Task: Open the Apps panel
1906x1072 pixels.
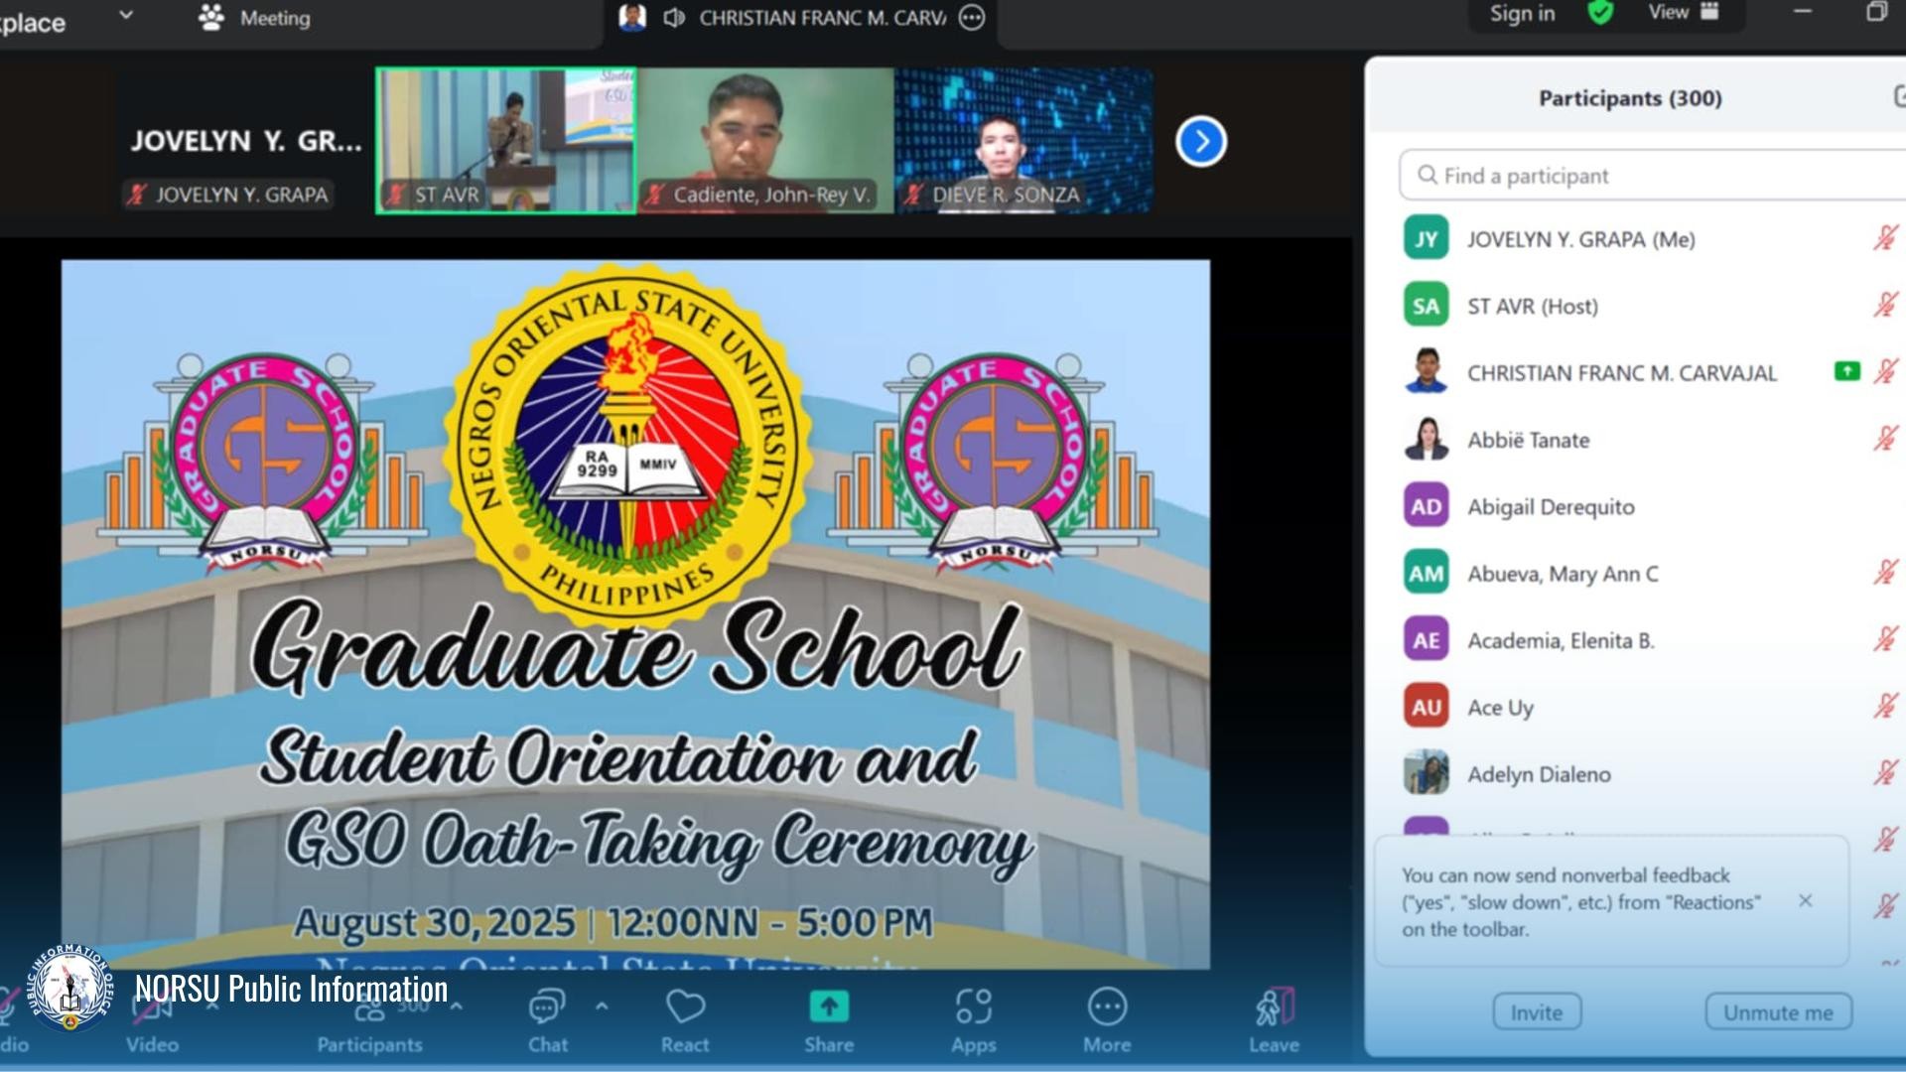Action: [974, 1020]
